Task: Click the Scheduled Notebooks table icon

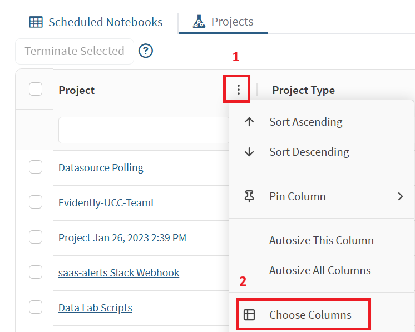Action: 36,22
